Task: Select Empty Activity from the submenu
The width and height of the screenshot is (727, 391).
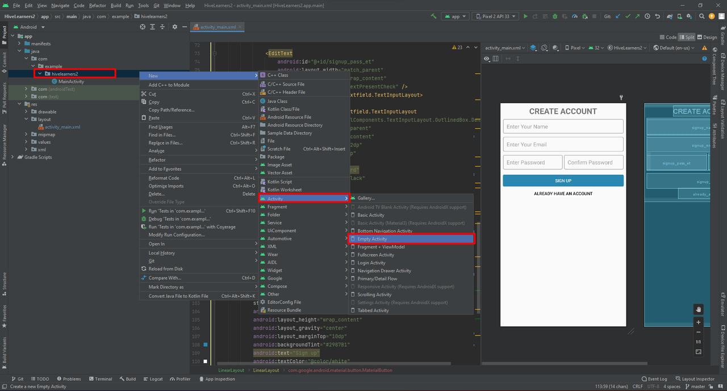Action: 411,239
